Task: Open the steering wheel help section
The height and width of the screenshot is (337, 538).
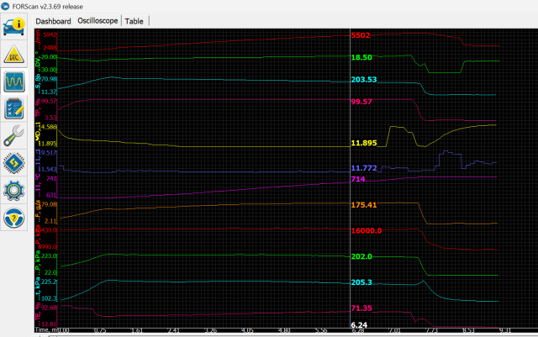Action: coord(14,216)
